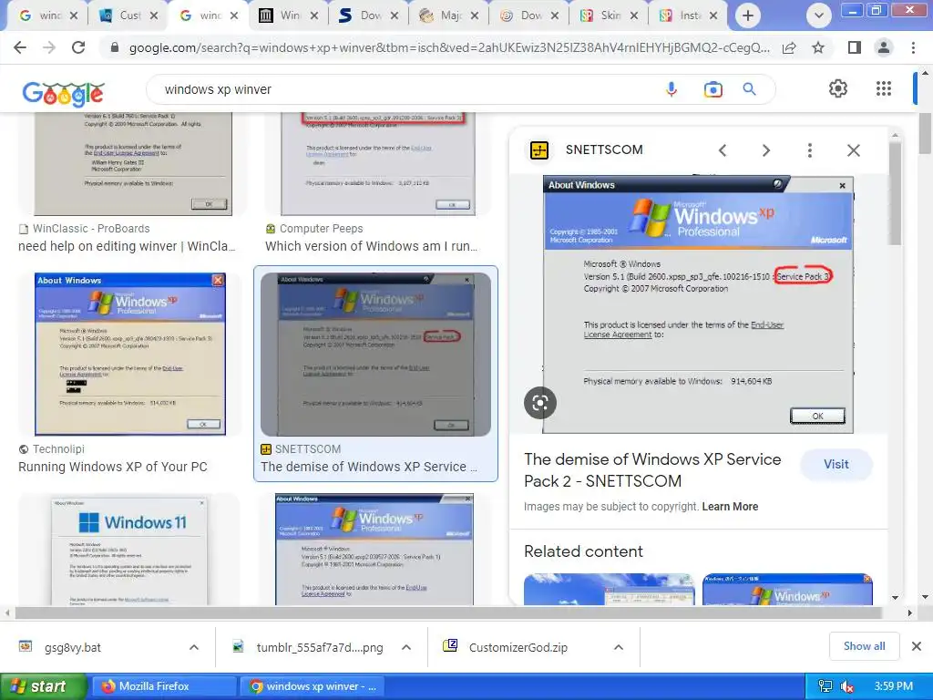Expand options for gsg8vy.bat download
This screenshot has height=700, width=933.
tap(194, 647)
